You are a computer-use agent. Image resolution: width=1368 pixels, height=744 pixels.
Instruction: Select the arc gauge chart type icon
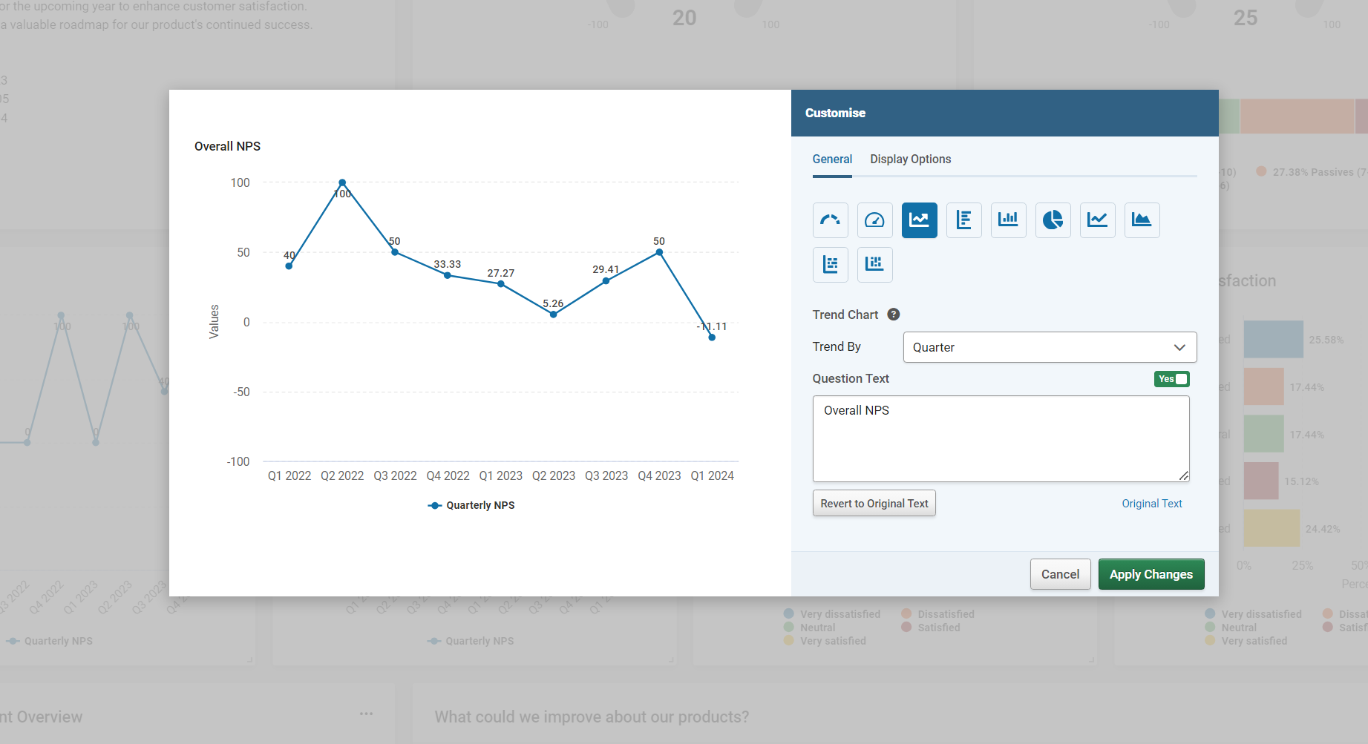[x=830, y=220]
